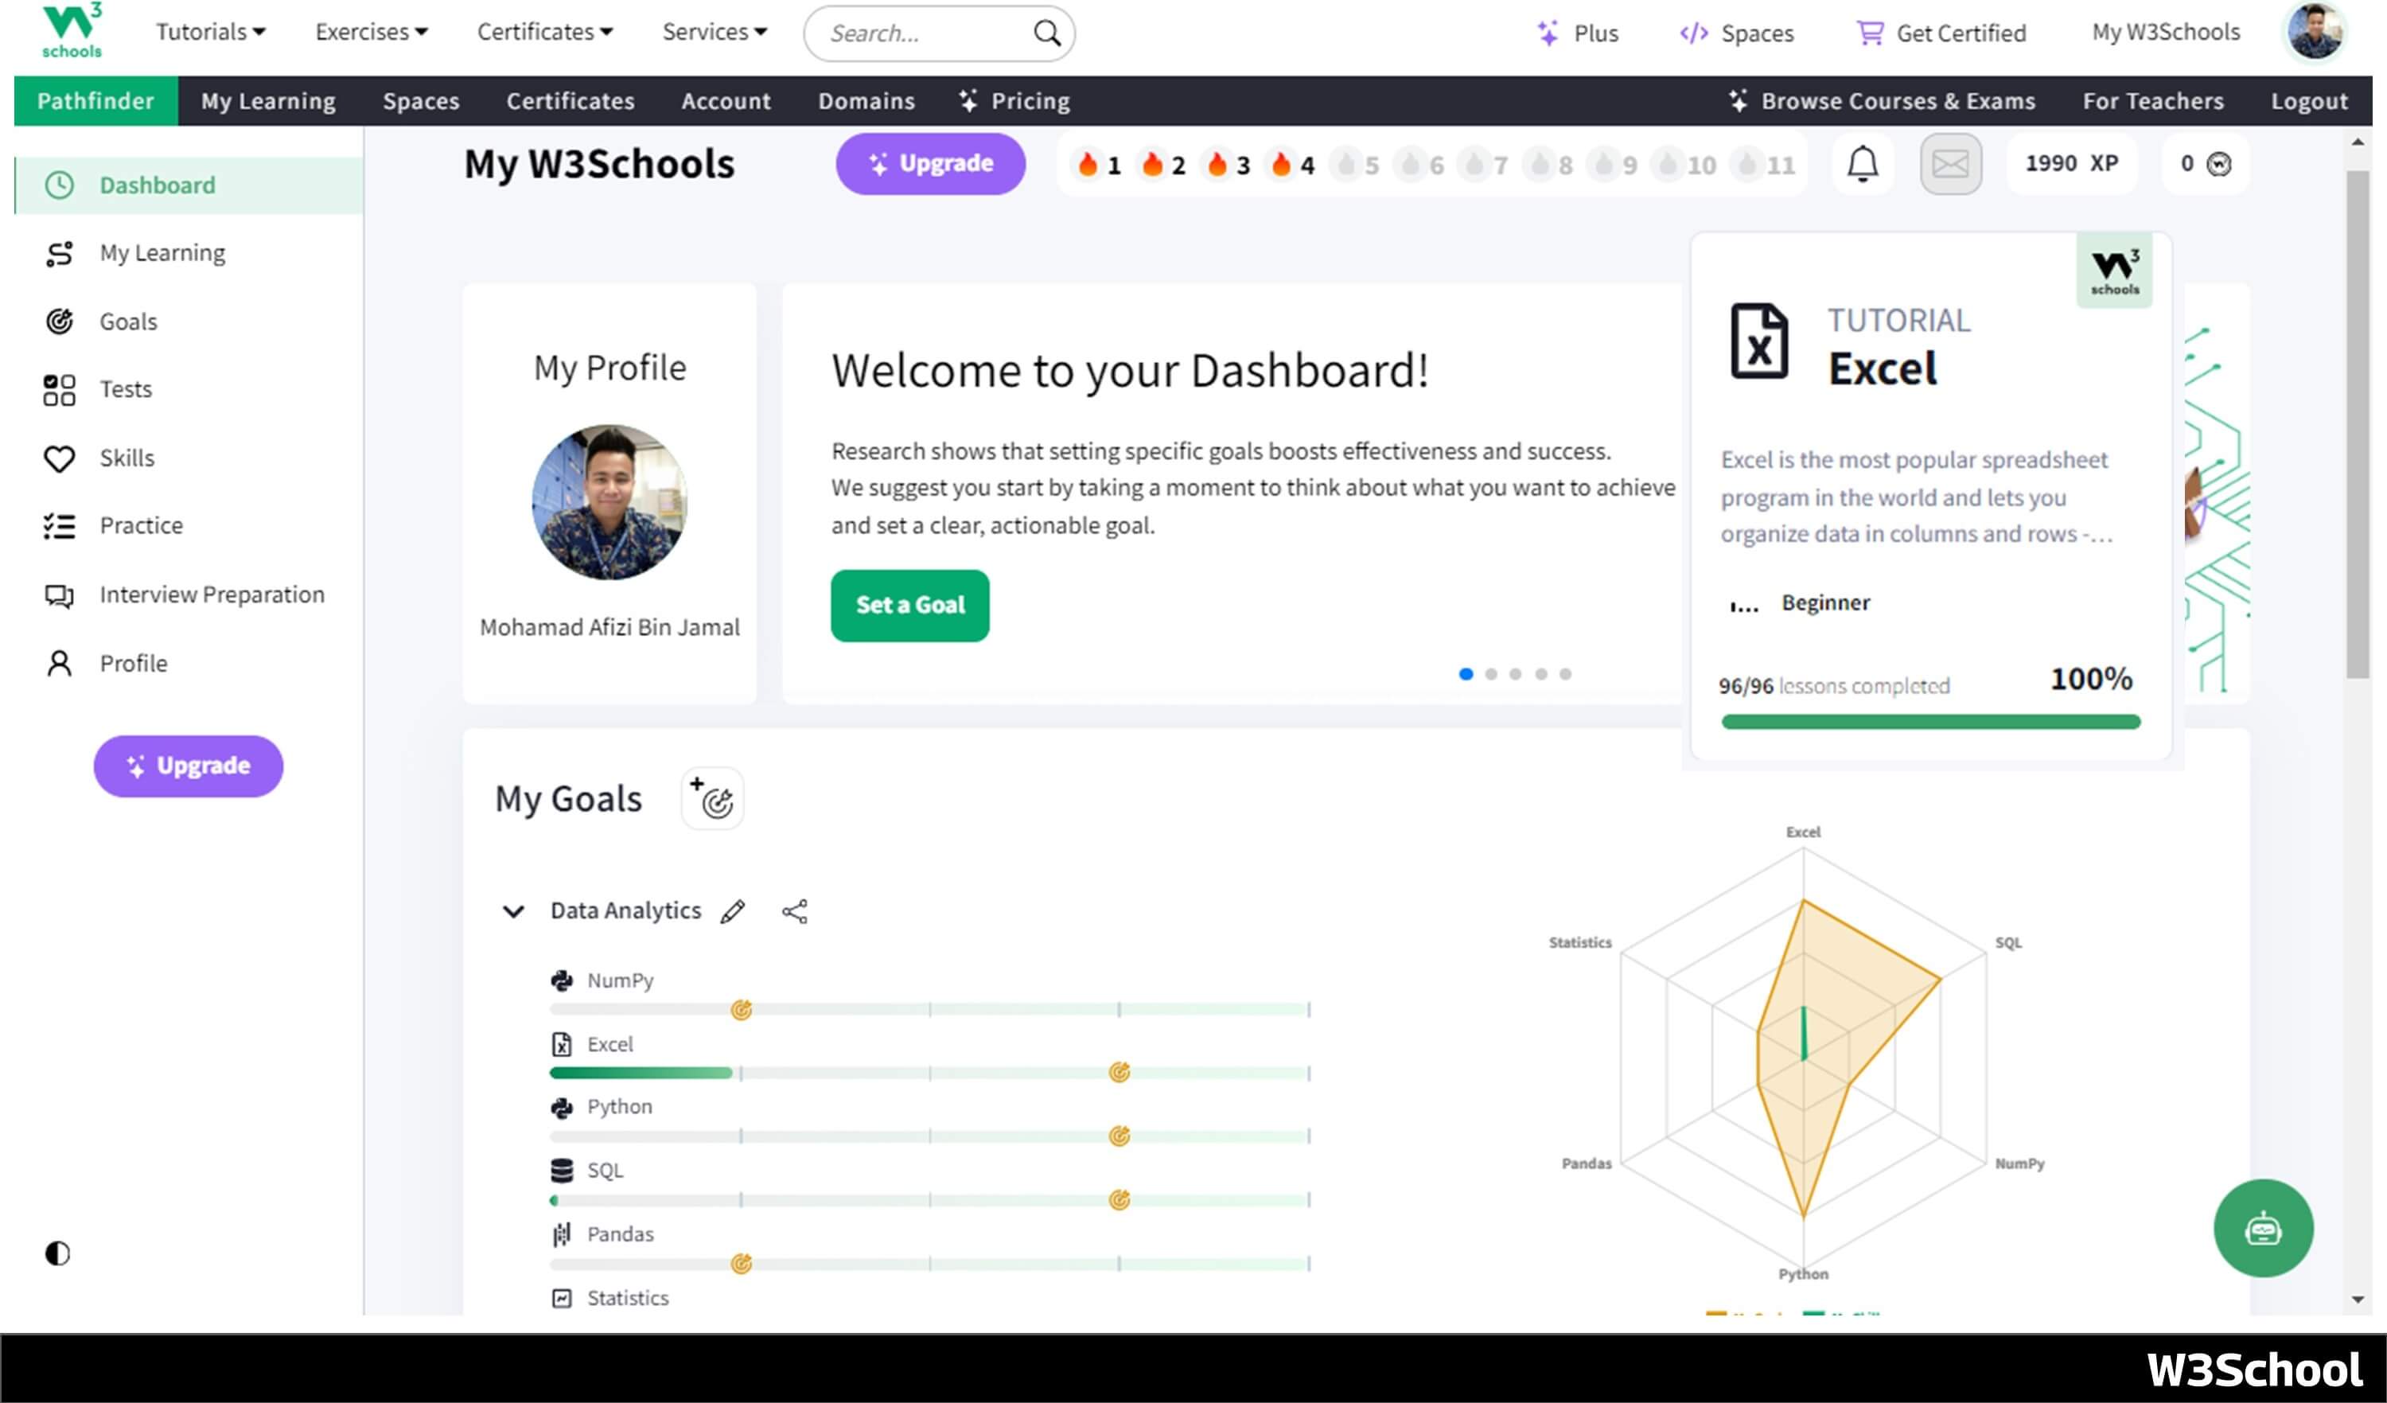Open Goals in the sidebar
2387x1403 pixels.
(128, 322)
